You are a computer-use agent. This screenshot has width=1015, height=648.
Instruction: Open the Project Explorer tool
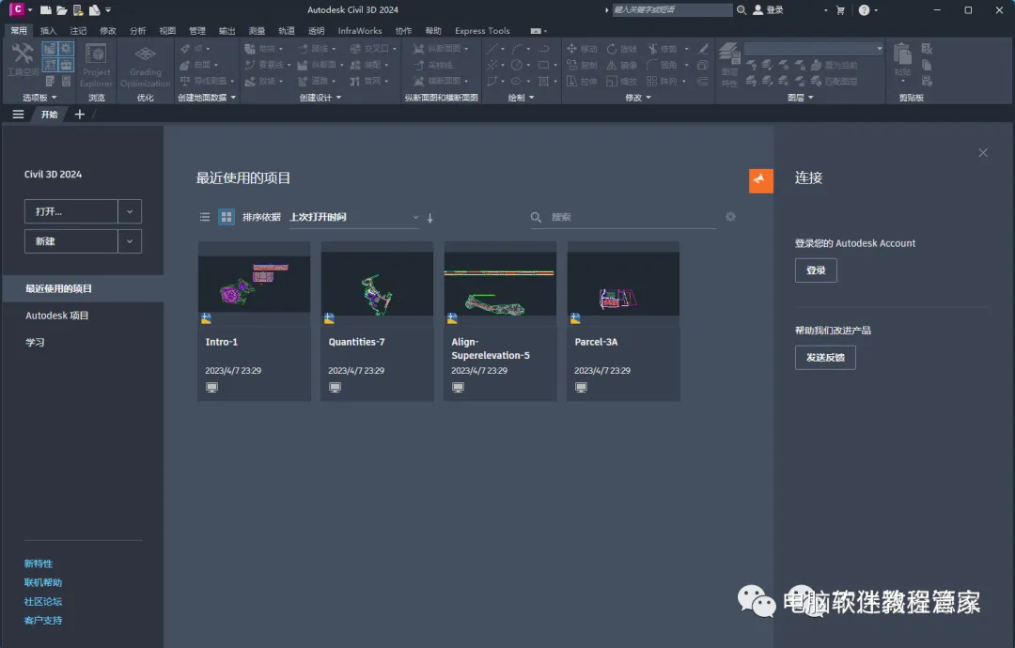click(x=96, y=65)
